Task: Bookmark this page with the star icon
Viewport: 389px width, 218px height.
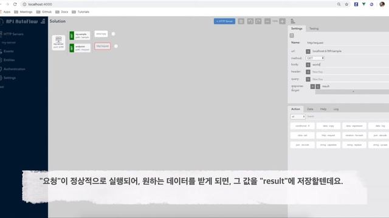Action: (346, 4)
